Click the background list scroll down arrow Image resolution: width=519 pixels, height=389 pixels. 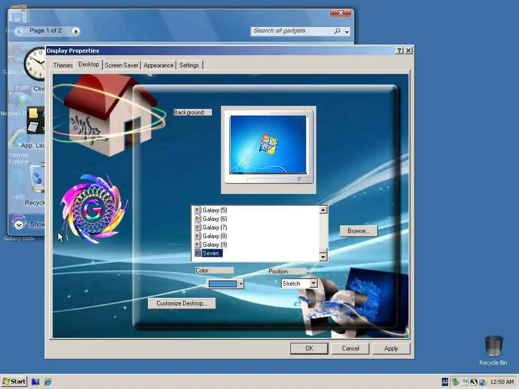[323, 257]
